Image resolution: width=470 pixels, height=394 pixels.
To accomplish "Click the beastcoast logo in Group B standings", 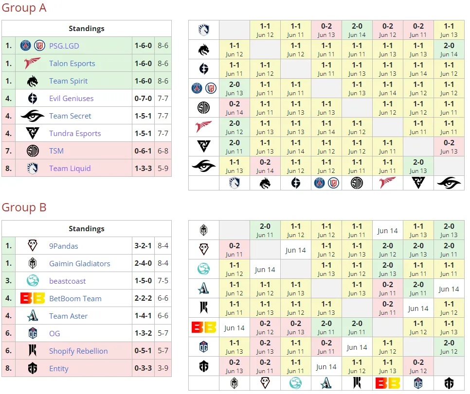I will 33,280.
